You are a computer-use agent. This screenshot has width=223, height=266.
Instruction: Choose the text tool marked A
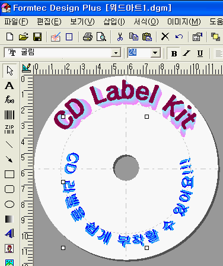click(9, 85)
